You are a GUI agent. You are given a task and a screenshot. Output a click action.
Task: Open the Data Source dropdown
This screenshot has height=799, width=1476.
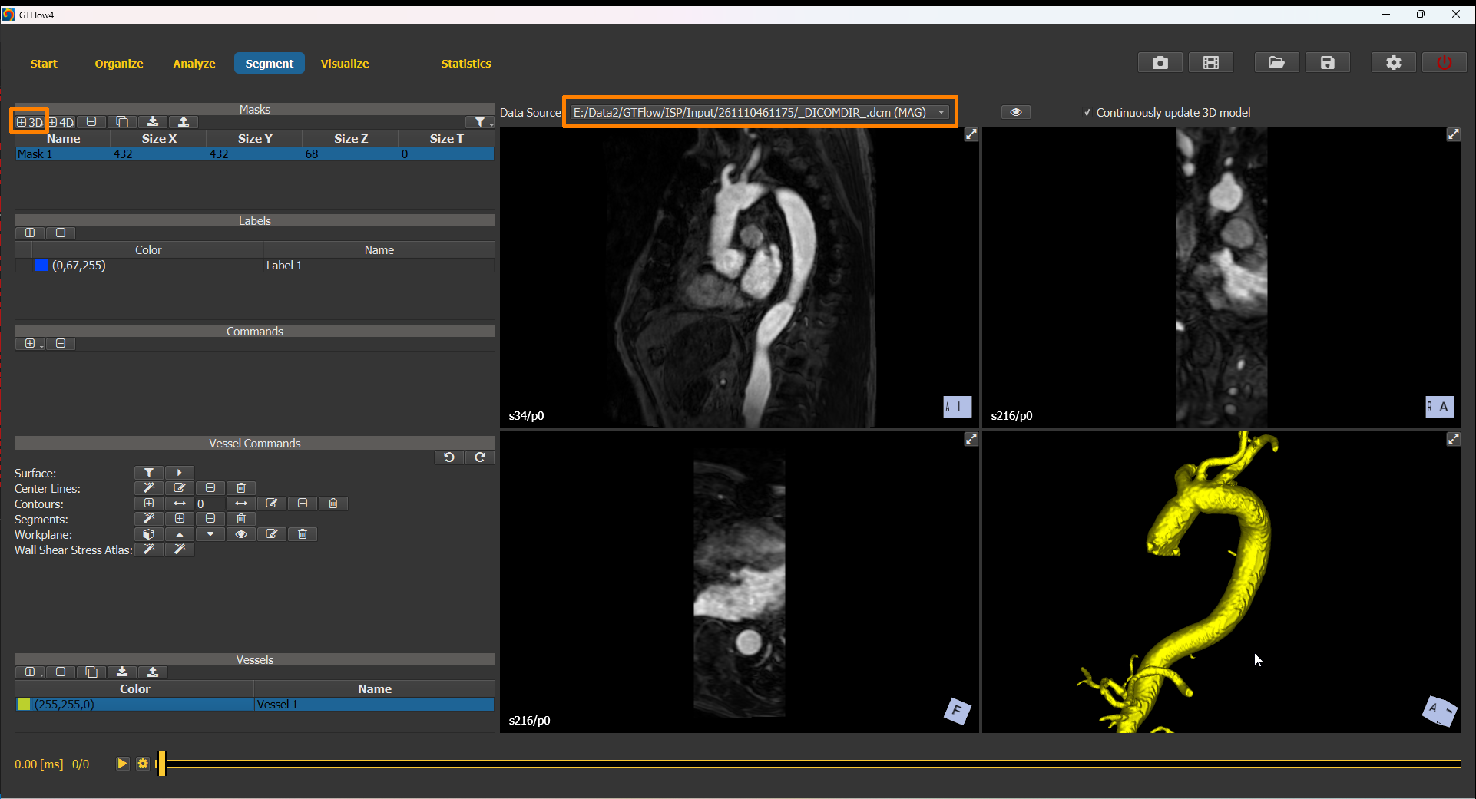(x=760, y=112)
